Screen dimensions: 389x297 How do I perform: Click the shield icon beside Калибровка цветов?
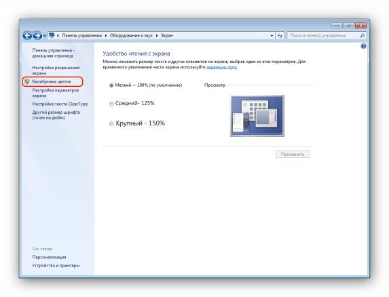pos(27,81)
